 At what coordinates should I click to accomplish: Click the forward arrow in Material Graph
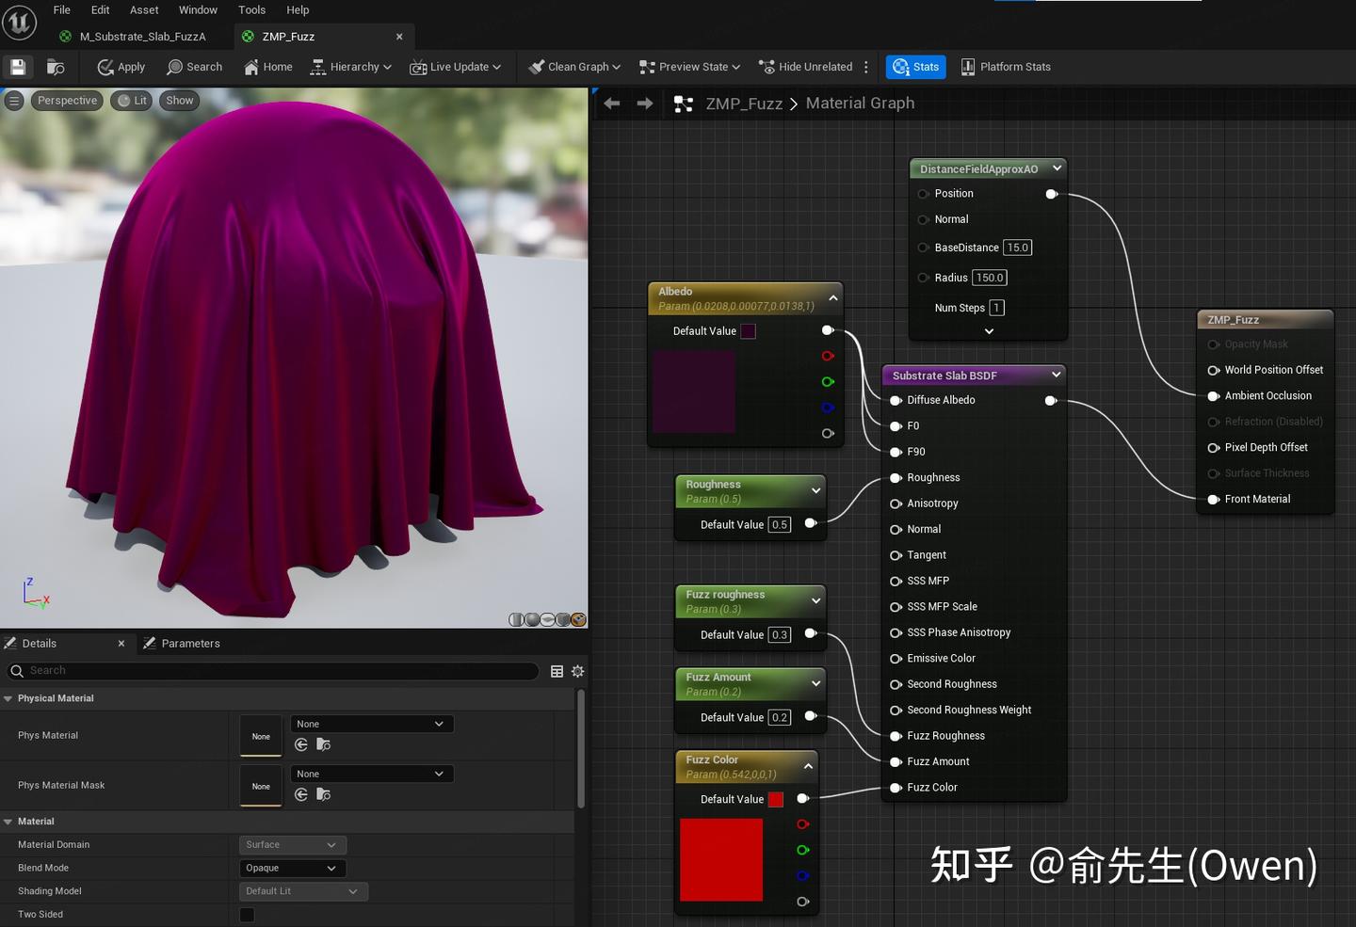coord(645,104)
